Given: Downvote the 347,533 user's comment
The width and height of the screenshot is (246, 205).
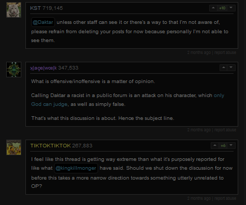Looking at the screenshot, I should pos(231,67).
